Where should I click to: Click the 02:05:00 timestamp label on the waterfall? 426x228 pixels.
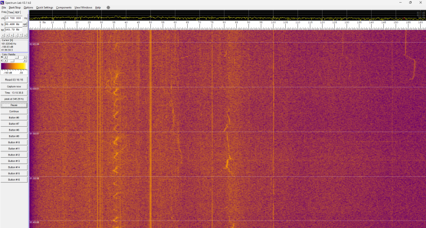(35, 44)
